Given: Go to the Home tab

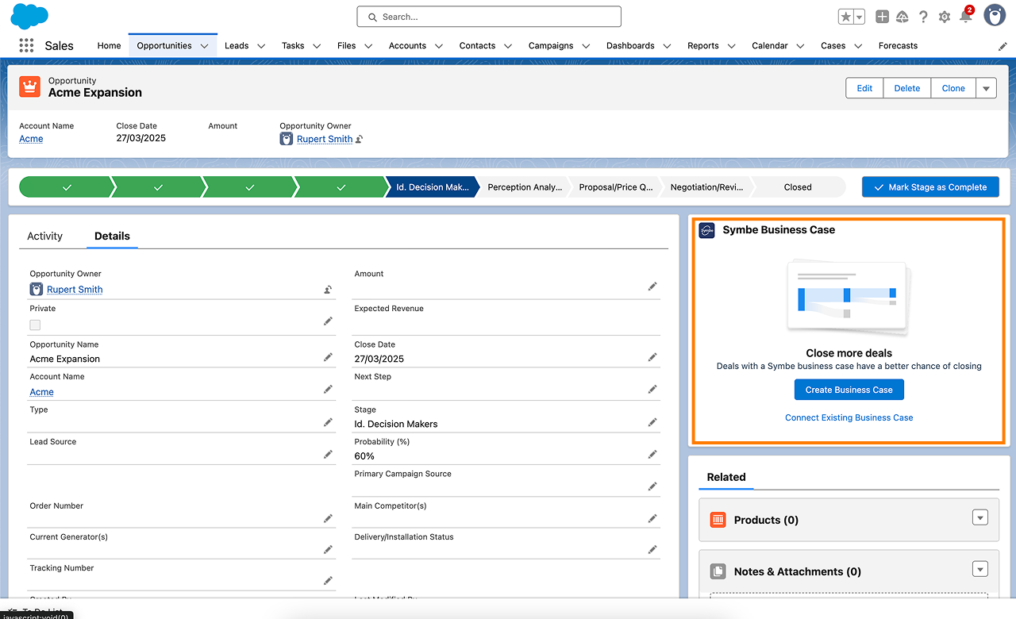Looking at the screenshot, I should 109,46.
